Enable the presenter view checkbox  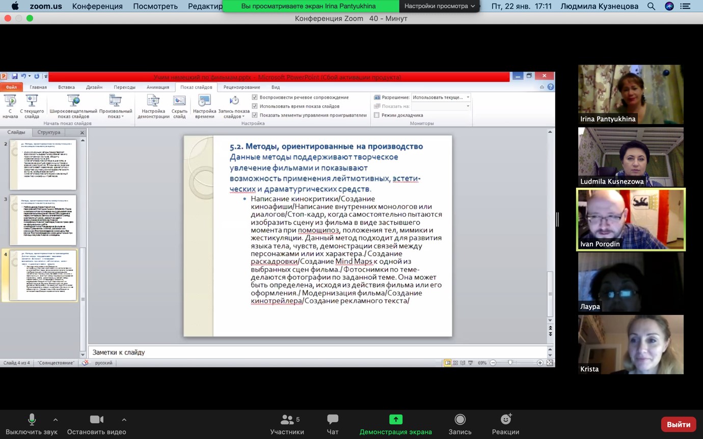(x=377, y=115)
